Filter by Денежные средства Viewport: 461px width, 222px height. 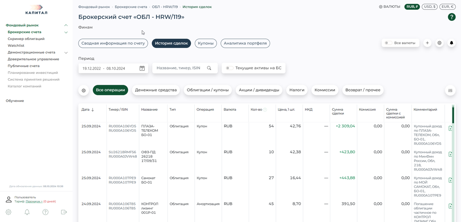[156, 90]
